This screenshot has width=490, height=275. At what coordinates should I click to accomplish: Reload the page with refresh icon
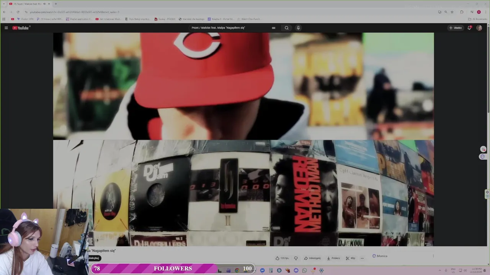coord(18,12)
